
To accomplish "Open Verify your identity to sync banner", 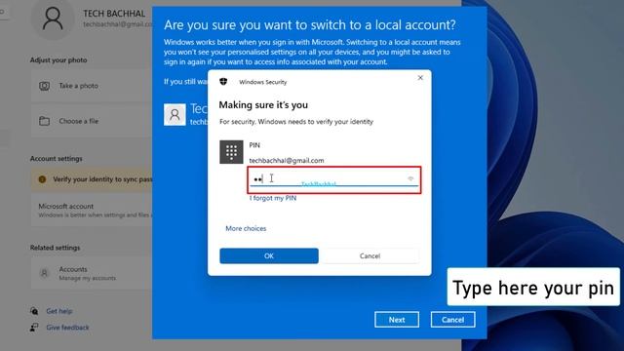I will tap(92, 179).
